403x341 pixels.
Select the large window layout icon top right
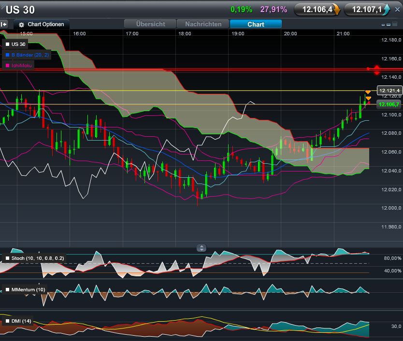coord(395,23)
